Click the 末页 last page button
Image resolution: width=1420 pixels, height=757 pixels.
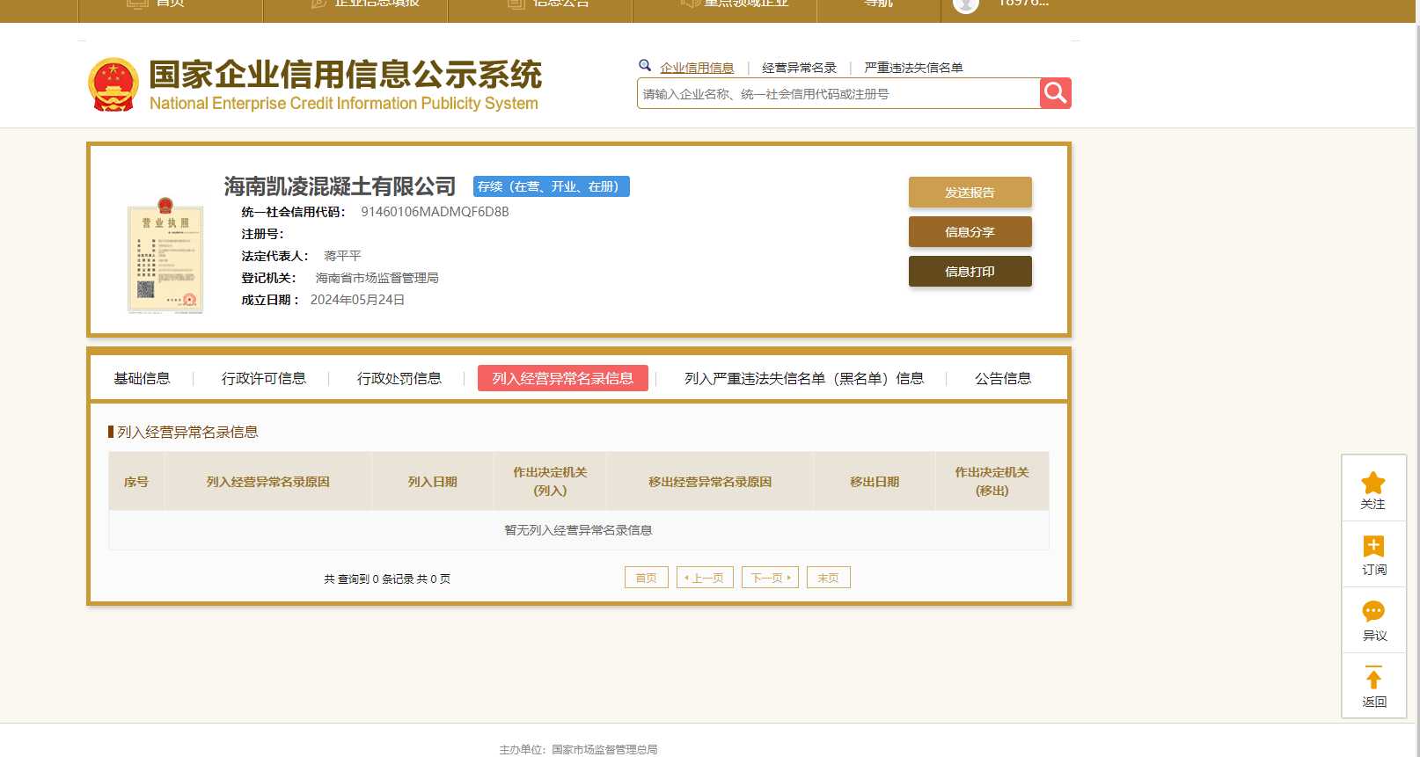pos(829,578)
